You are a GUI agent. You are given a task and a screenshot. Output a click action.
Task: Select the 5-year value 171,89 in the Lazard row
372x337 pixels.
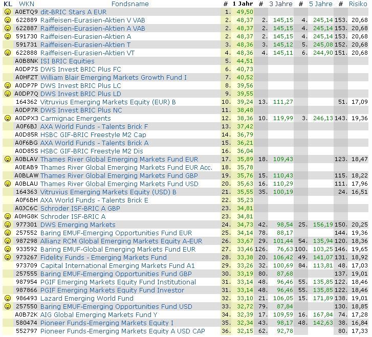[x=323, y=298]
